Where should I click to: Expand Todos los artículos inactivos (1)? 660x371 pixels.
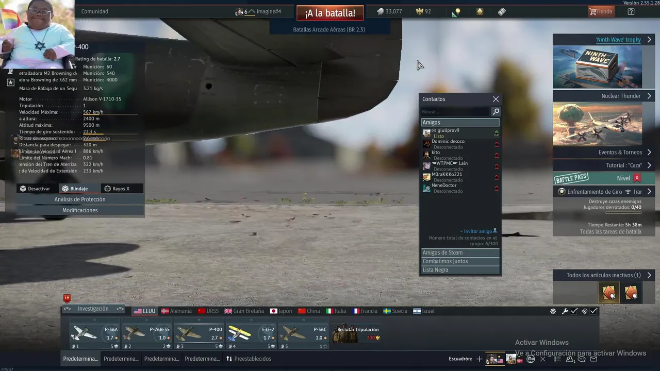click(x=604, y=275)
